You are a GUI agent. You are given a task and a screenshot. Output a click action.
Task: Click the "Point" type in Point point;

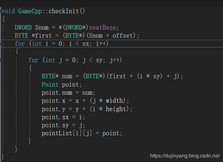pos(50,84)
